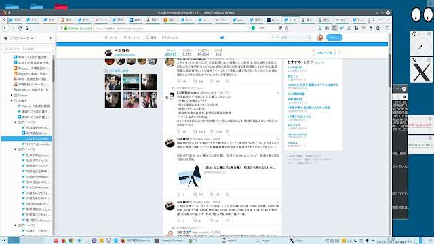Open tweet menu chevron on KAMEI Nobutaka tweet
434x244 pixels.
(x=277, y=93)
